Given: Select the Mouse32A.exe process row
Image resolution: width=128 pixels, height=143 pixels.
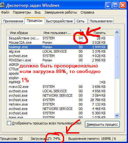Looking at the screenshot, I should point(58,43).
